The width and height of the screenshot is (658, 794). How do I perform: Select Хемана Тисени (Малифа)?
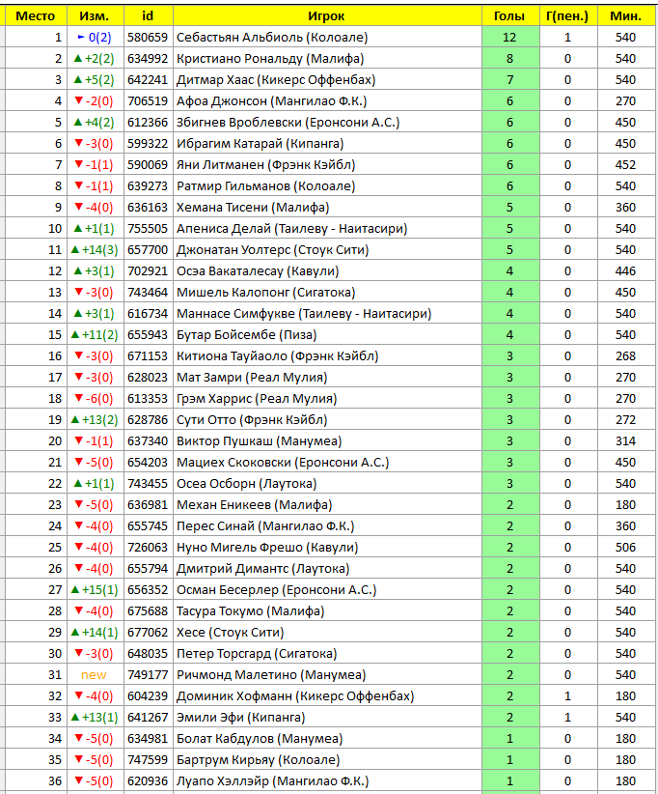point(253,208)
